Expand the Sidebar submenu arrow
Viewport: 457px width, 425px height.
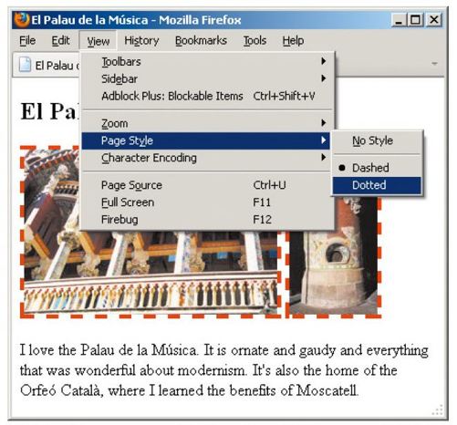pyautogui.click(x=323, y=78)
